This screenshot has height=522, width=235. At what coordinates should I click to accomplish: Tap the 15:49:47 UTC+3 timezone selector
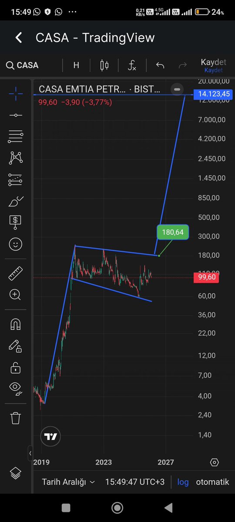coord(135,482)
